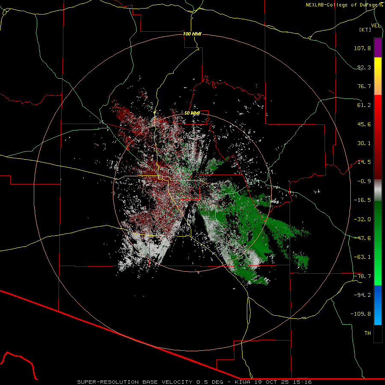
Task: Select the -47.6 scale value
Action: click(362, 238)
